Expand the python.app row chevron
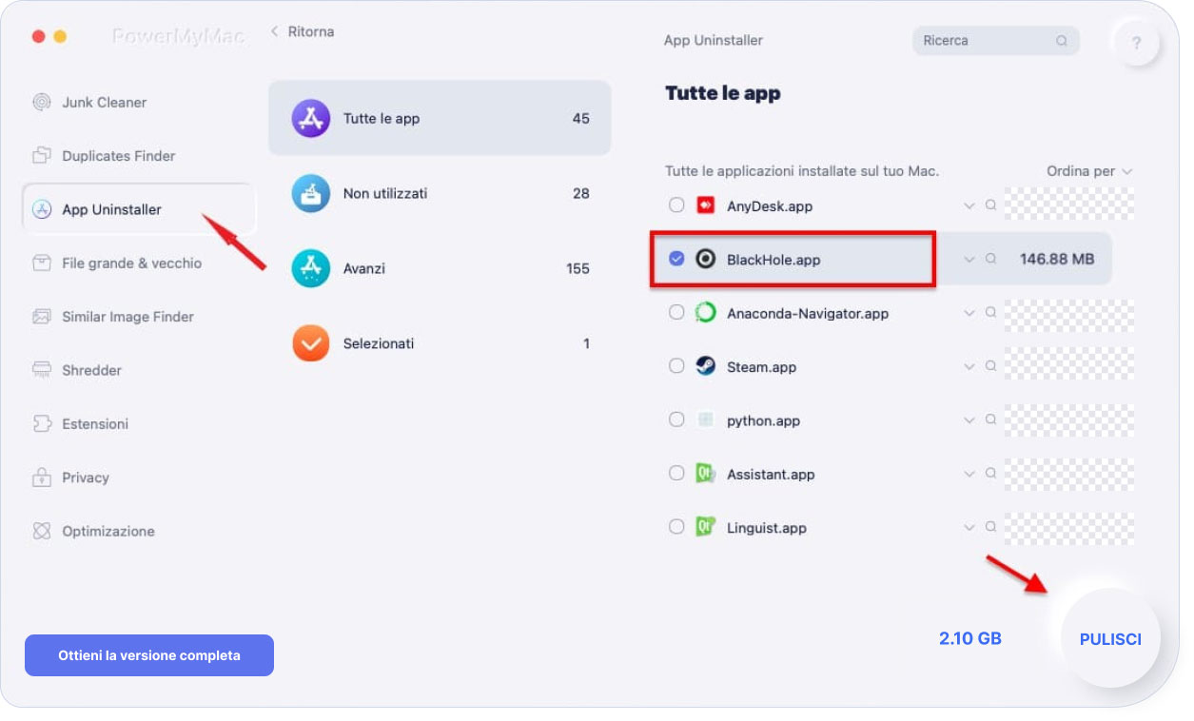Viewport: 1194px width, 721px height. point(969,419)
